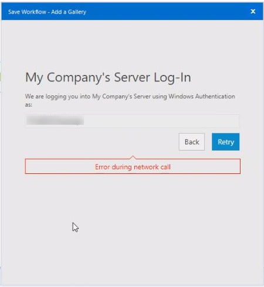This screenshot has height=287, width=264.
Task: Click left edge of red error box
Action: pyautogui.click(x=25, y=166)
